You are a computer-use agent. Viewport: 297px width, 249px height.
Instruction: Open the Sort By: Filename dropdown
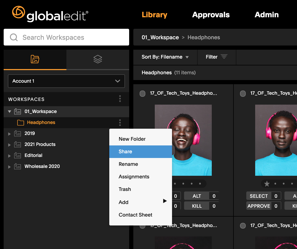coord(165,57)
